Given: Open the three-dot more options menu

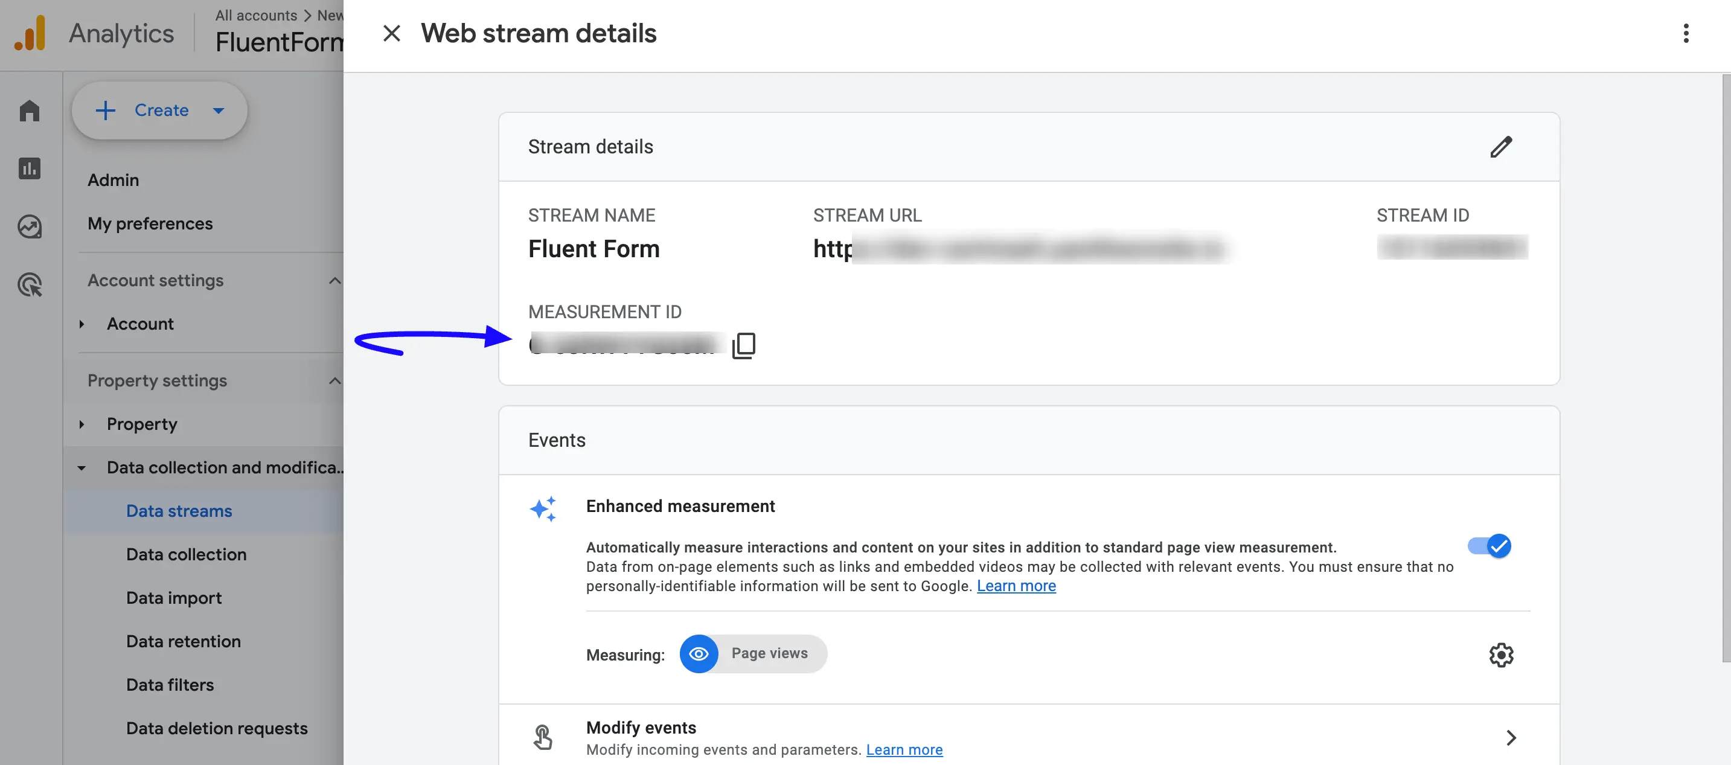Looking at the screenshot, I should click(1685, 33).
